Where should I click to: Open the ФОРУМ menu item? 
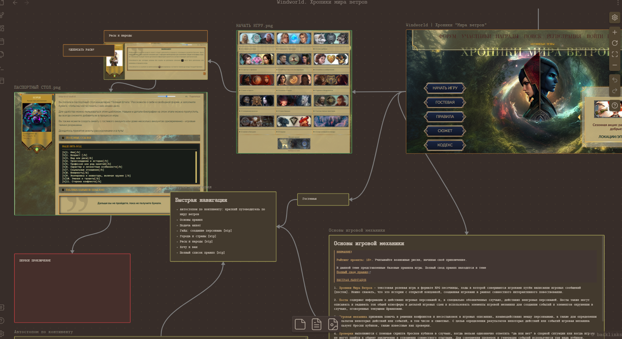click(x=447, y=36)
